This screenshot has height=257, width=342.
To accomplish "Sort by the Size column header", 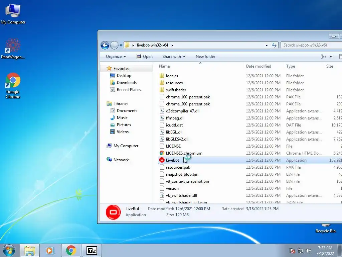I will click(333, 66).
